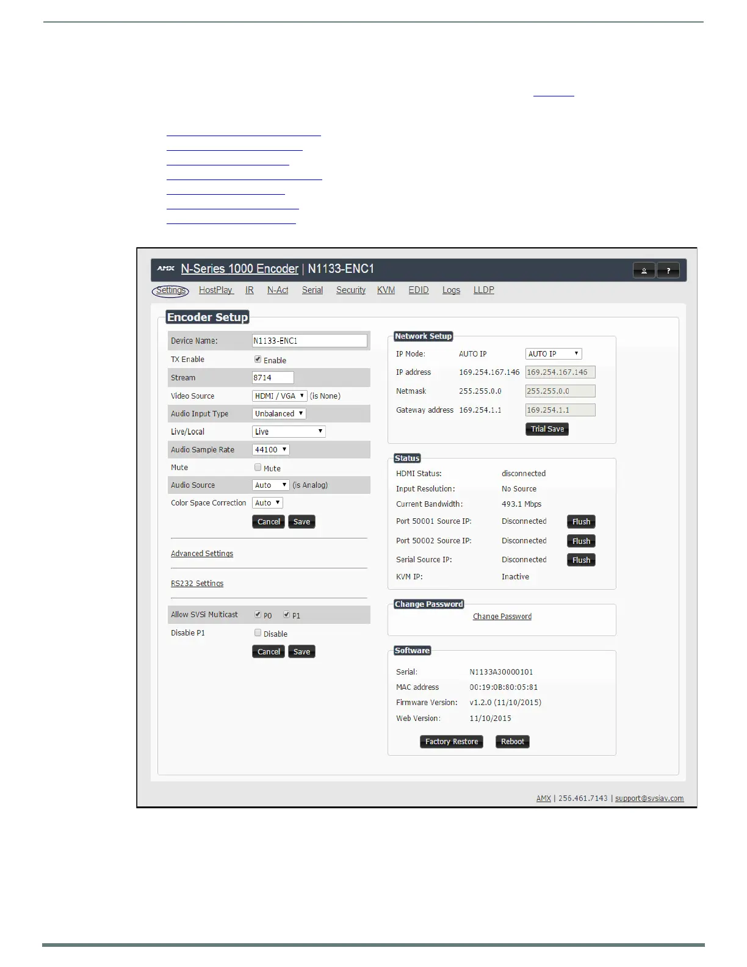Click the support@svsiav.com email link
This screenshot has width=747, height=967.
click(x=649, y=799)
